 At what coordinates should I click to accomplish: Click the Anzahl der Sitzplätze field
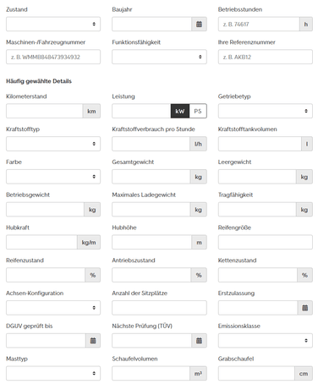159,308
